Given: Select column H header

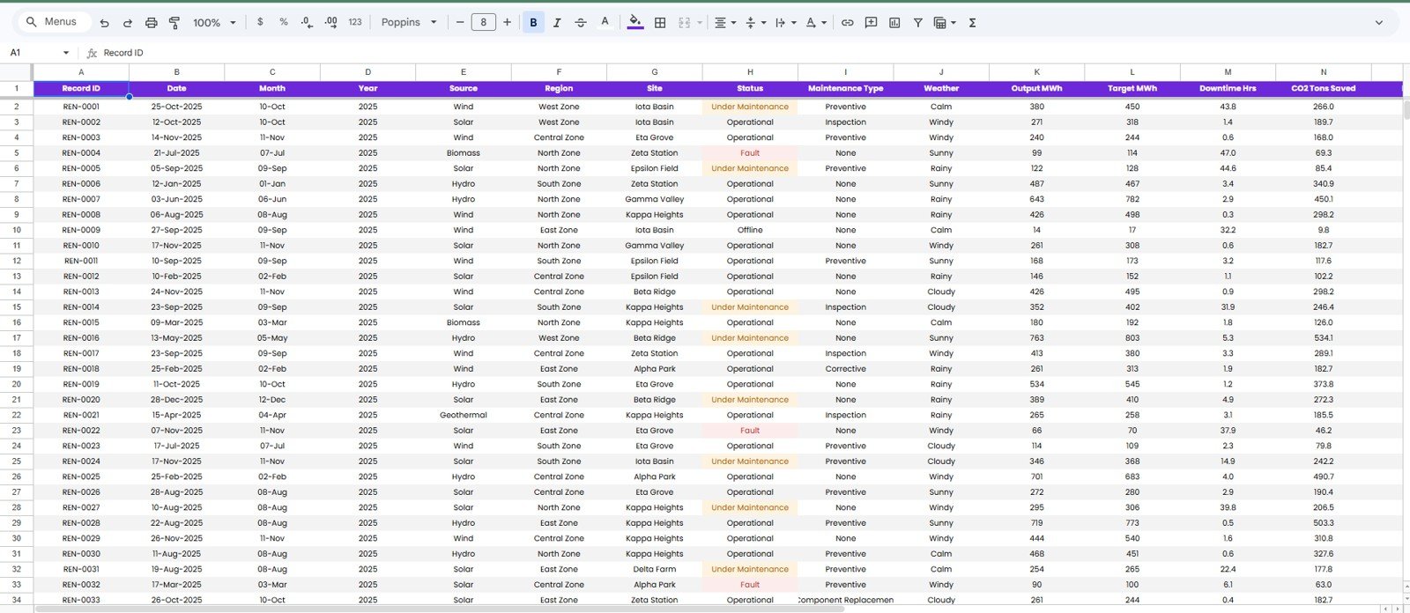Looking at the screenshot, I should [750, 72].
